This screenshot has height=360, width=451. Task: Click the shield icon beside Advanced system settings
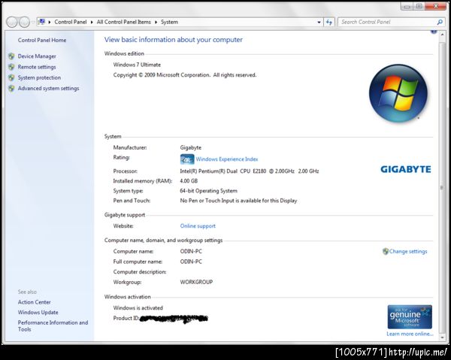[x=11, y=88]
